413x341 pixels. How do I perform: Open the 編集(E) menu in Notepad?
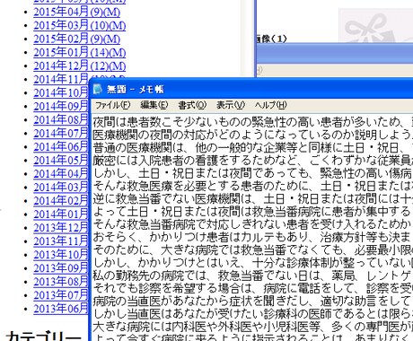(154, 105)
